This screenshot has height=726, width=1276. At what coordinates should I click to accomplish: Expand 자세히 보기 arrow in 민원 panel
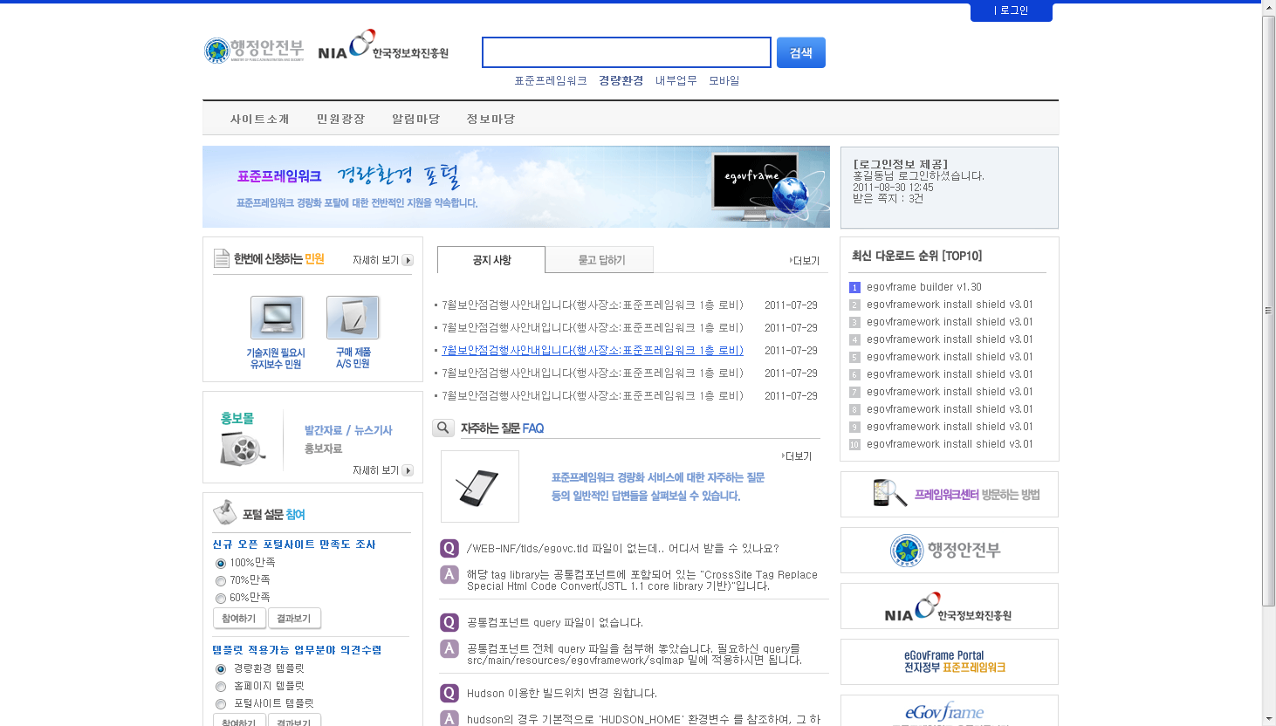[x=408, y=260]
